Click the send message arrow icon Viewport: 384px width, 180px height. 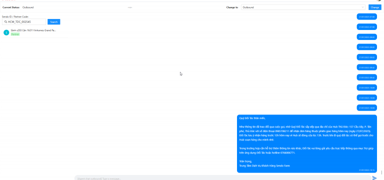pos(374,178)
